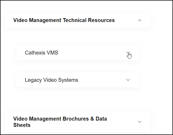The width and height of the screenshot is (173, 135).
Task: Click the word Sheets in the bottom heading
Action: pyautogui.click(x=22, y=125)
